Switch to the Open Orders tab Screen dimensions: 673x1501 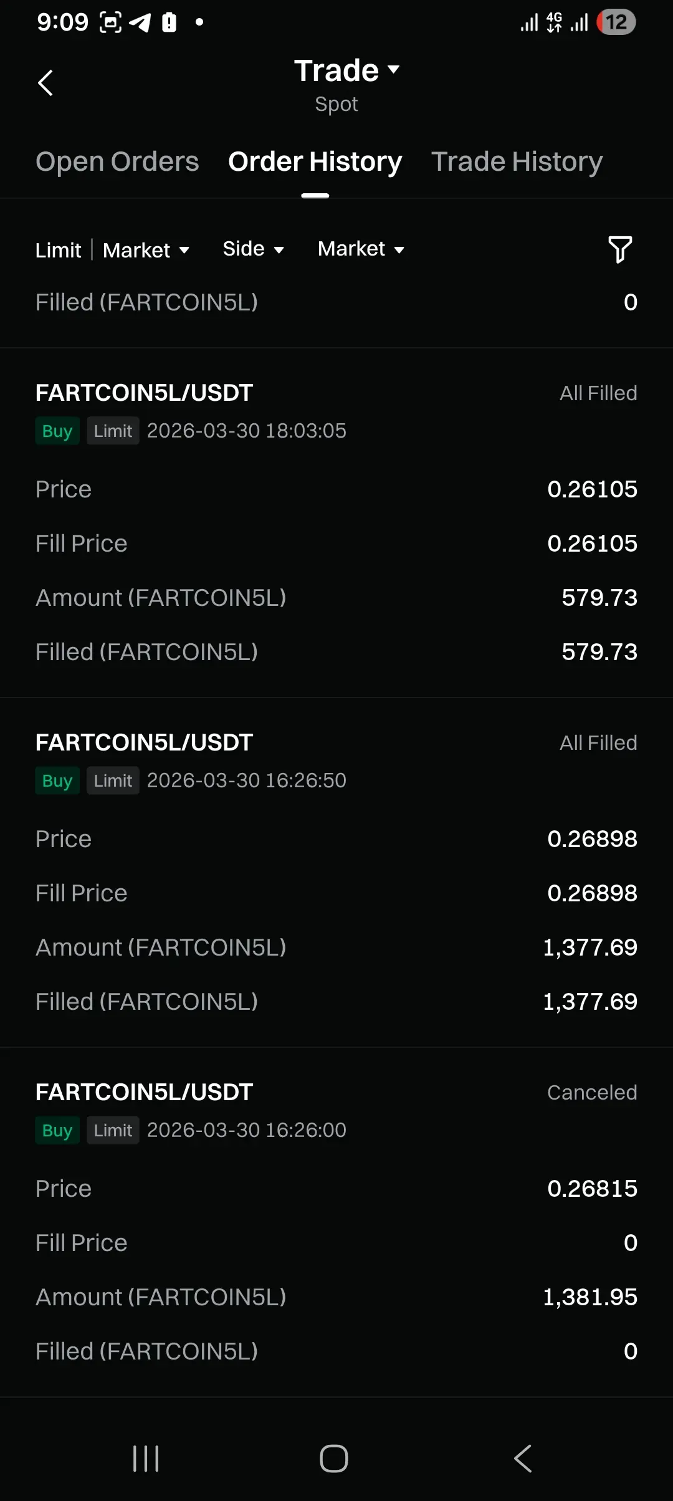click(x=117, y=161)
